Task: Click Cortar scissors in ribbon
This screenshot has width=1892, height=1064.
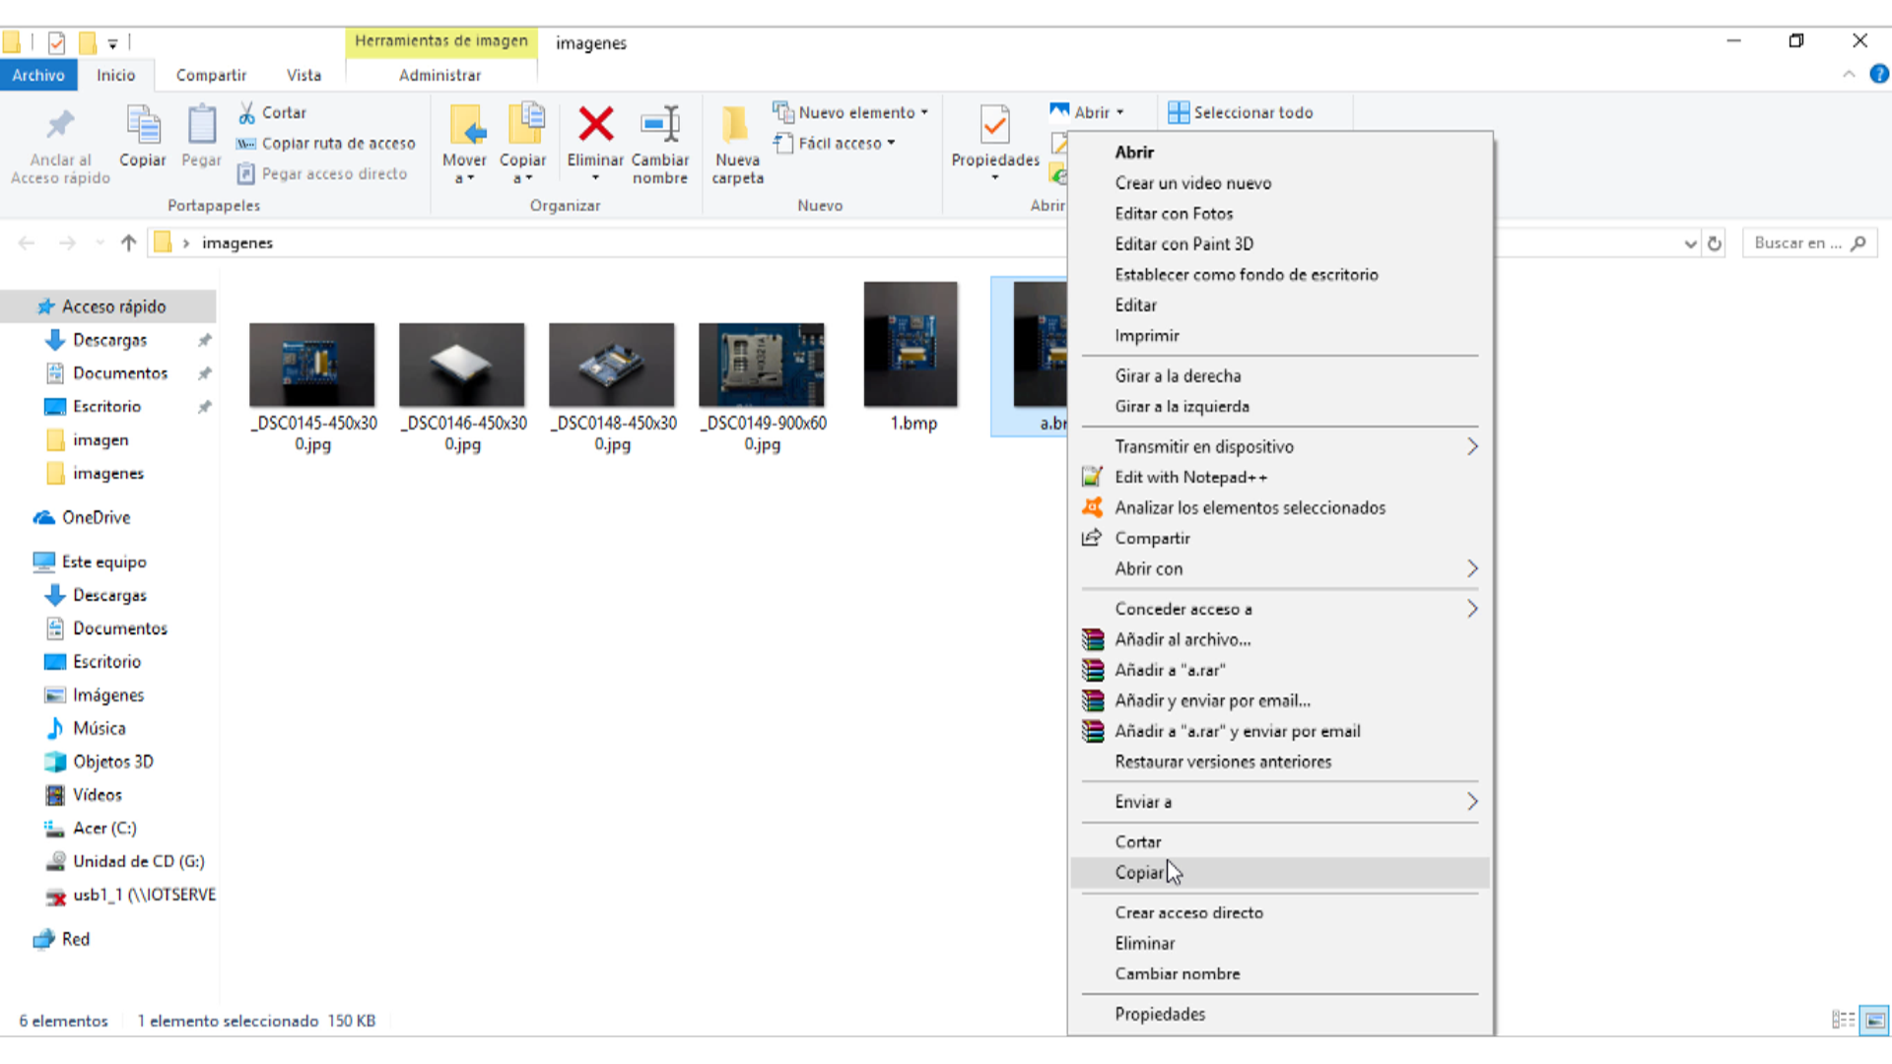Action: coord(273,112)
